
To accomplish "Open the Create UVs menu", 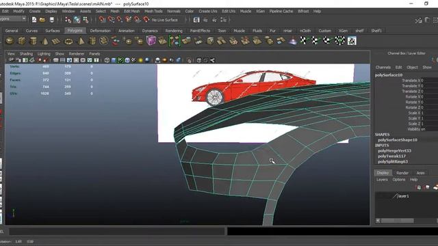I will 208,11.
